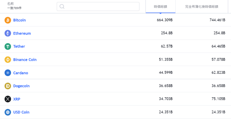231x119 pixels.
Task: Click the Cardano logo icon
Action: click(x=8, y=73)
